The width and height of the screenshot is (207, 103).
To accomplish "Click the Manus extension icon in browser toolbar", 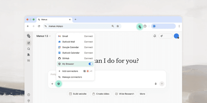I will coord(140,27).
